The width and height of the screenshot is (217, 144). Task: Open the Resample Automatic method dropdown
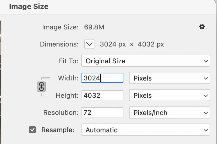pyautogui.click(x=146, y=130)
